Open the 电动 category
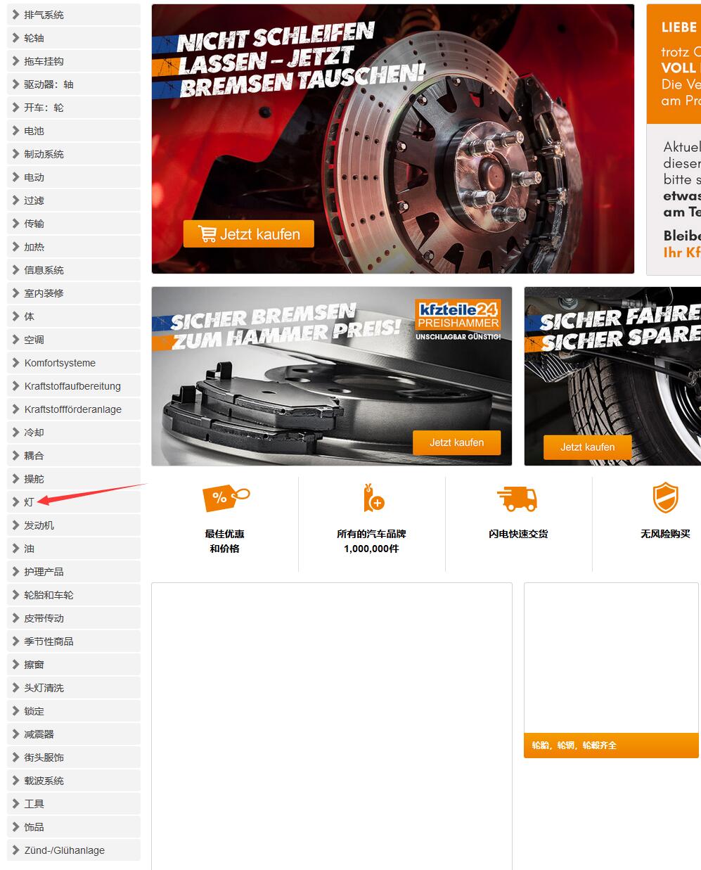This screenshot has width=701, height=870. [73, 177]
